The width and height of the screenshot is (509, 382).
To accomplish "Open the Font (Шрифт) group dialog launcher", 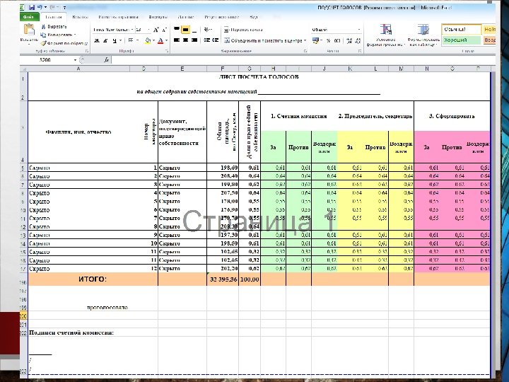I will 167,51.
